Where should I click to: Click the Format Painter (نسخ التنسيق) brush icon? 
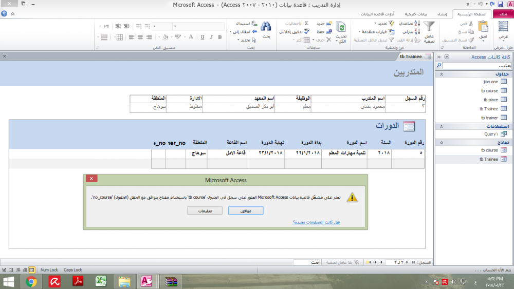pos(471,40)
